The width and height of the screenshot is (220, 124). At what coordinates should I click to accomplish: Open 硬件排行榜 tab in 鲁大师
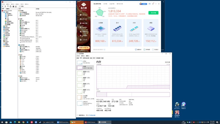pyautogui.click(x=120, y=4)
